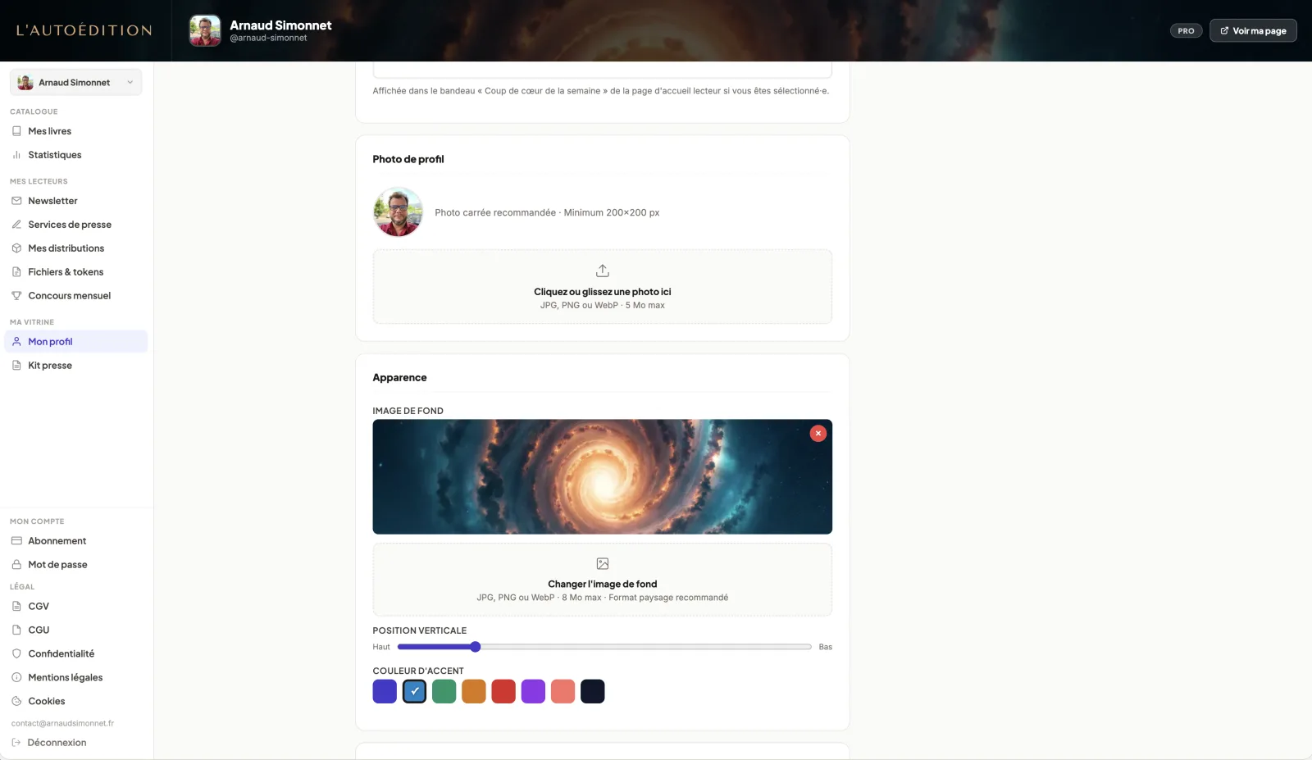Click the Cookies icon
Image resolution: width=1312 pixels, height=760 pixels.
tap(16, 702)
